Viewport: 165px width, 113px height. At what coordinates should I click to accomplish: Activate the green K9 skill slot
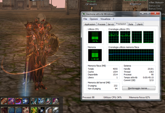point(34,110)
